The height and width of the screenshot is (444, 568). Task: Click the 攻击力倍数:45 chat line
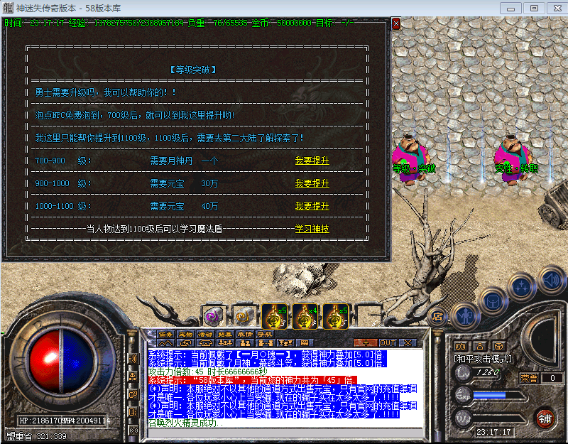point(208,372)
